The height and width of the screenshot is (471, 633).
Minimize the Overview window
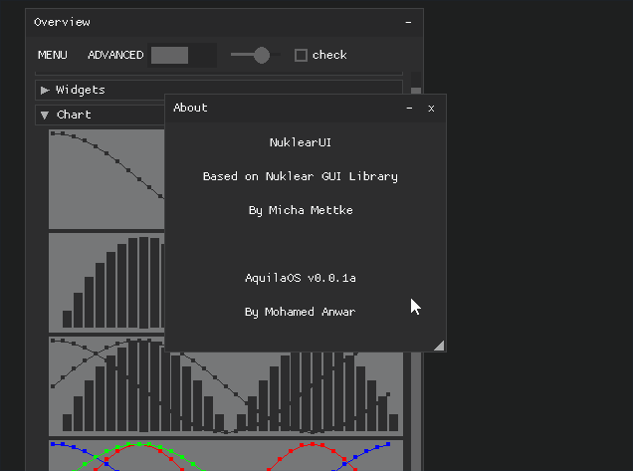[x=408, y=23]
